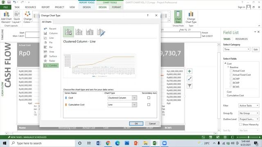262x147 pixels.
Task: Check the BCWS field
Action: pyautogui.click(x=231, y=87)
